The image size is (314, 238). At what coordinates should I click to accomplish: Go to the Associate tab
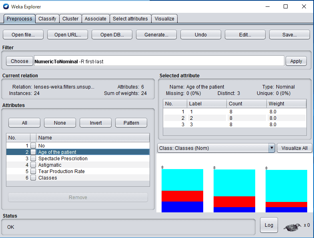[x=96, y=19]
